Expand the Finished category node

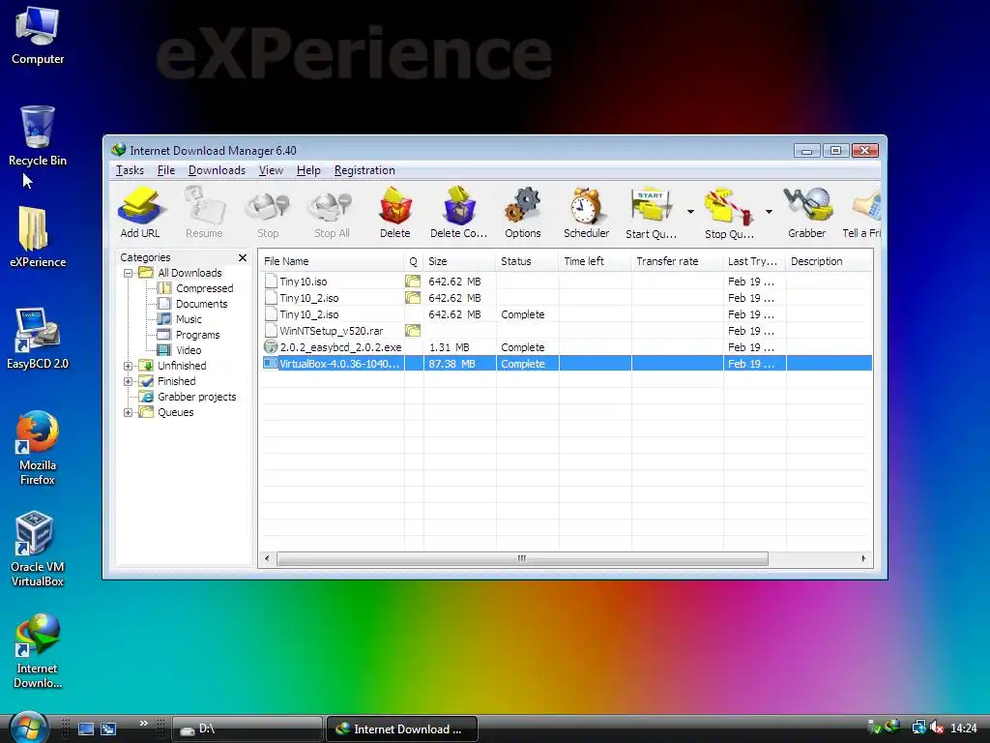click(x=129, y=381)
